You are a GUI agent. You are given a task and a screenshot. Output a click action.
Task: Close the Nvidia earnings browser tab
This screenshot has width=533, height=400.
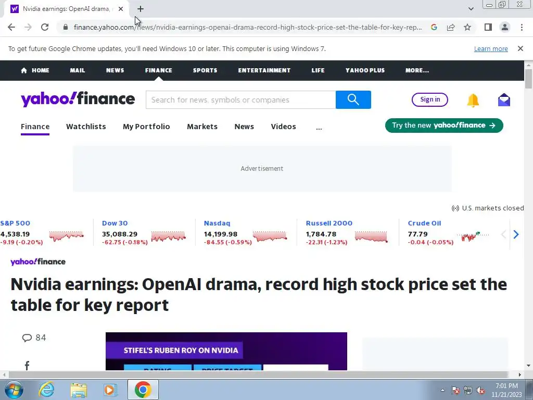point(121,9)
